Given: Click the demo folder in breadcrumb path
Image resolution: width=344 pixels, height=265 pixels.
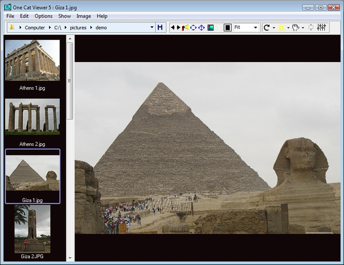Looking at the screenshot, I should pos(101,27).
